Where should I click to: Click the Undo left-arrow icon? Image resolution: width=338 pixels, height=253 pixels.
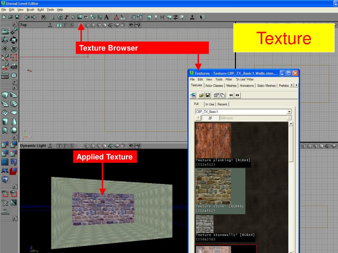(x=27, y=17)
